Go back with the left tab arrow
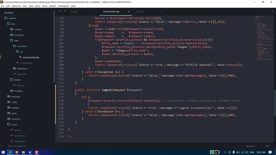The height and width of the screenshot is (155, 276). [60, 11]
